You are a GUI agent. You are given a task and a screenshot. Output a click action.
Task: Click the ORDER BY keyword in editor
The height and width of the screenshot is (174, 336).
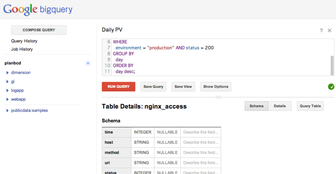pyautogui.click(x=123, y=66)
